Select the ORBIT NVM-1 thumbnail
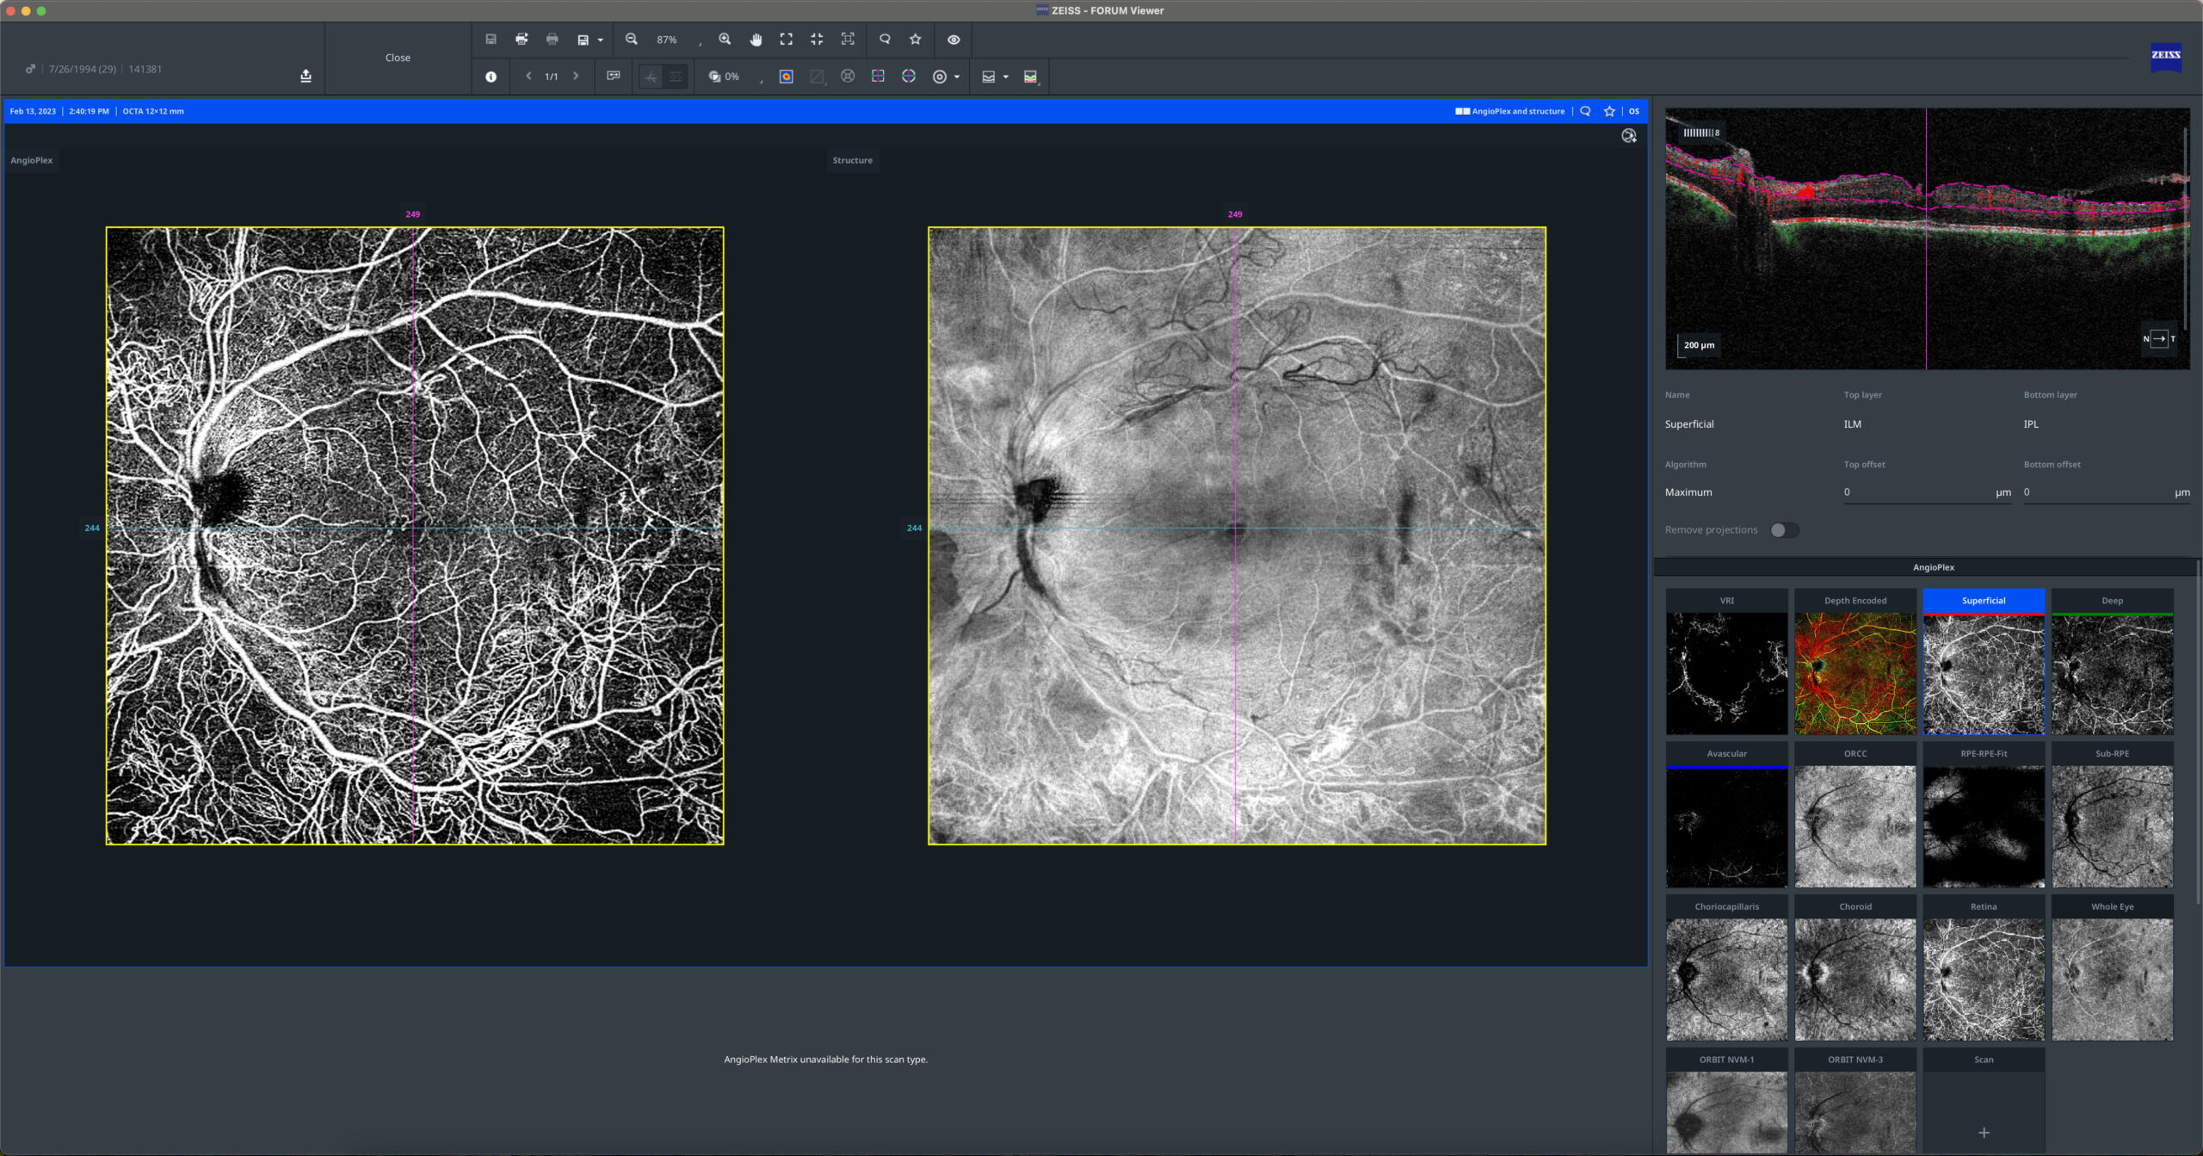2203x1156 pixels. (x=1726, y=1102)
